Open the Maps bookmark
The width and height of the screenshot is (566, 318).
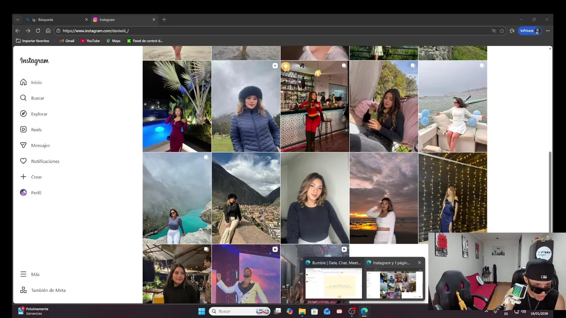tap(113, 41)
